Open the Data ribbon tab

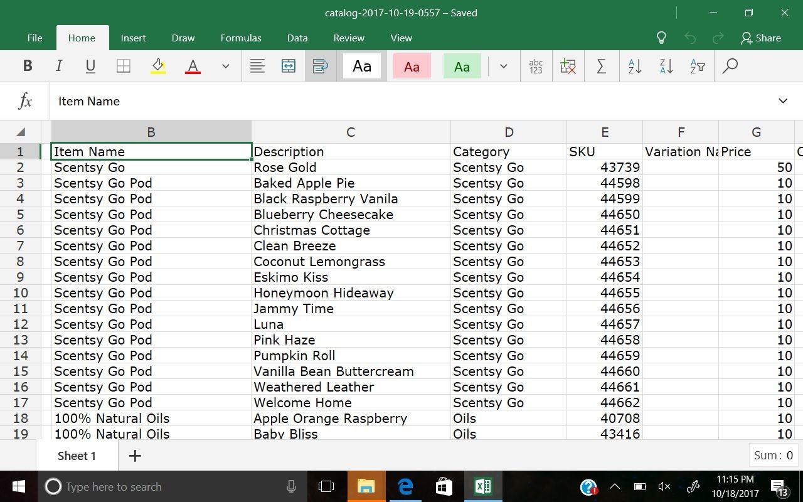click(x=297, y=38)
